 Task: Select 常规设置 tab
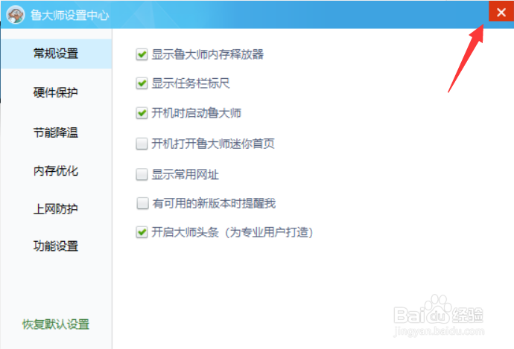click(56, 54)
